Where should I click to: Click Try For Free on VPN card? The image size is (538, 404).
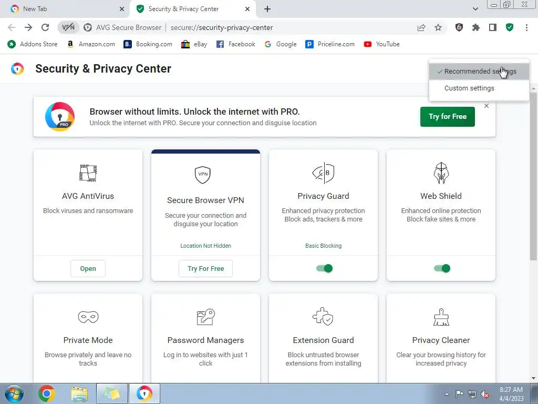click(x=205, y=269)
